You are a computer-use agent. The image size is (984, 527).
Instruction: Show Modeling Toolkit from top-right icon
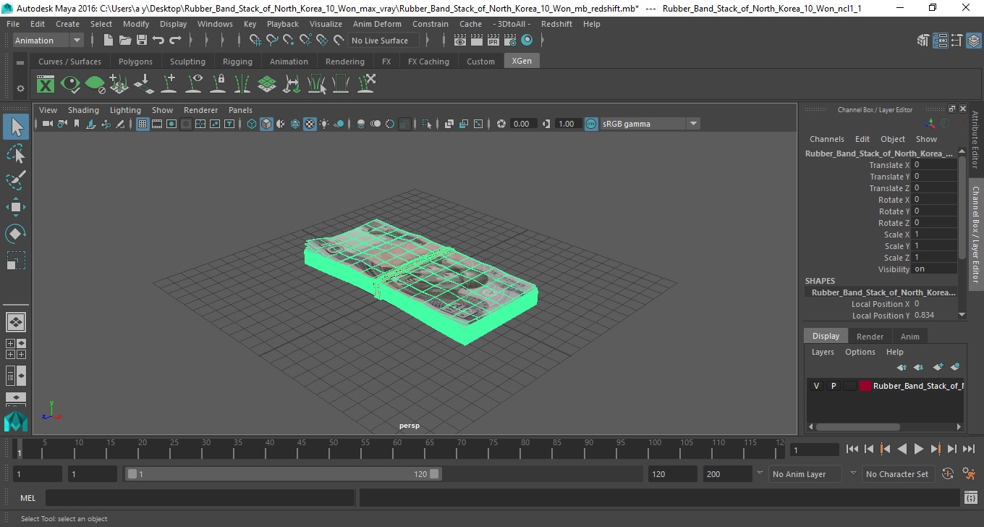(923, 41)
